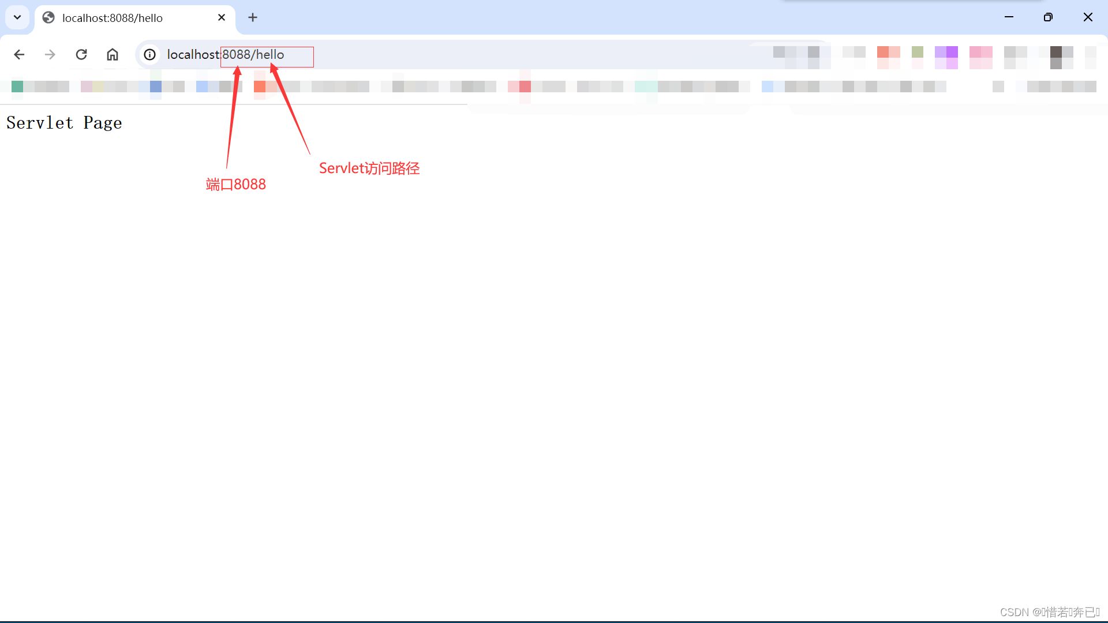Open the browser home page
Screen dimensions: 1108x623
pos(113,54)
